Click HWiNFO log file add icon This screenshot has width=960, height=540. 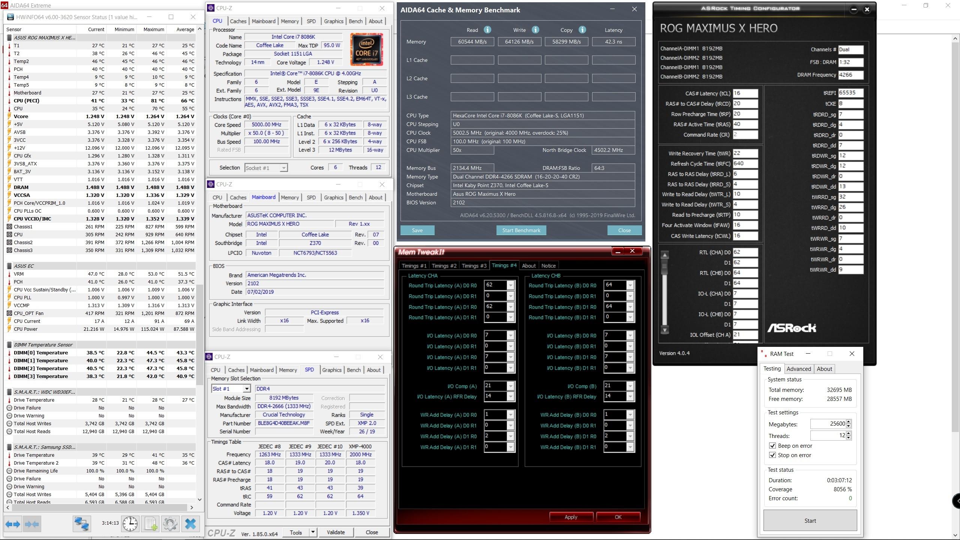(151, 524)
